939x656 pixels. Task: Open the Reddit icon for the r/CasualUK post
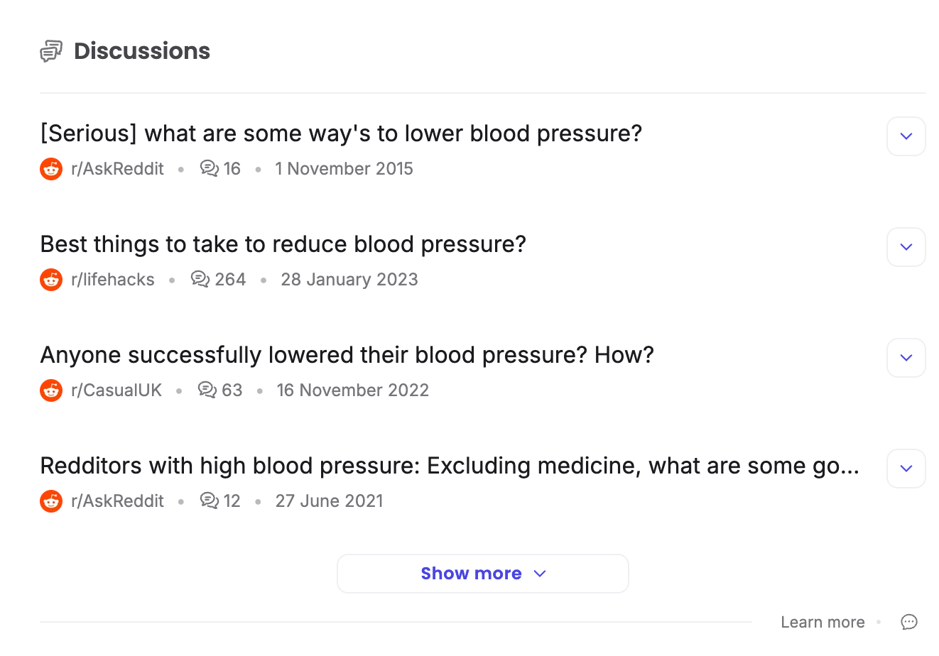coord(50,390)
